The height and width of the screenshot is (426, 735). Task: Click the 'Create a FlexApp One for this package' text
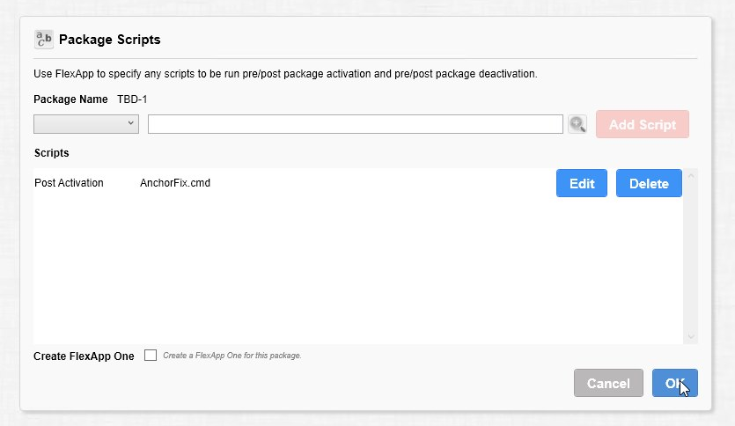click(232, 356)
